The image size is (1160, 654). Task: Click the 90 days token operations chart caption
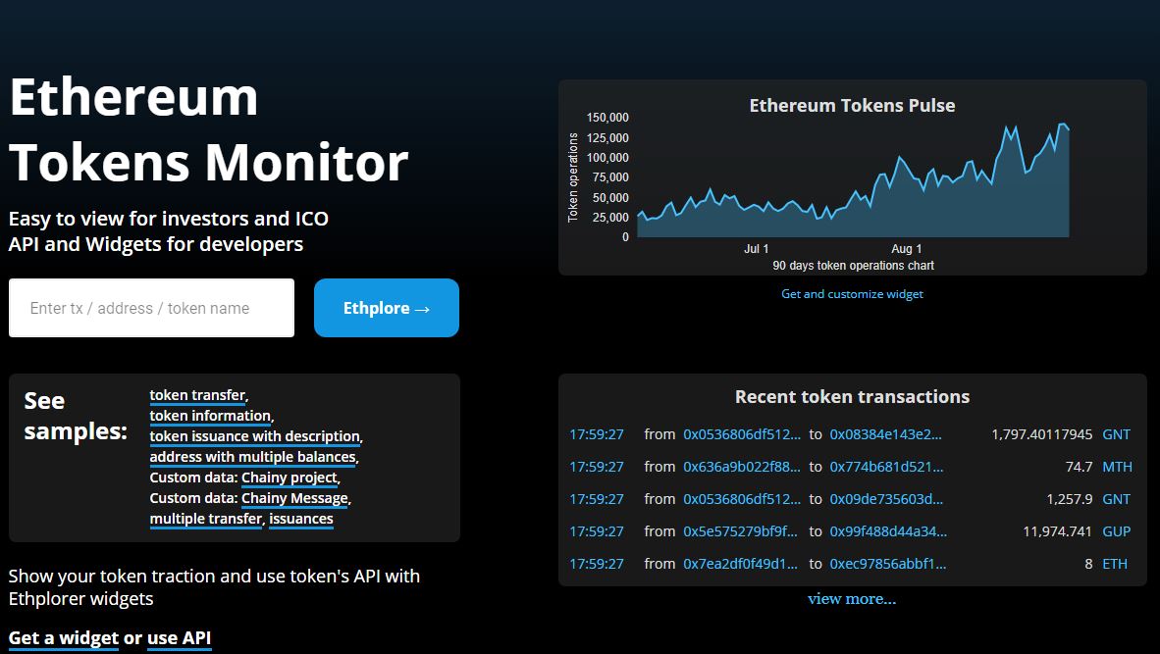(853, 266)
